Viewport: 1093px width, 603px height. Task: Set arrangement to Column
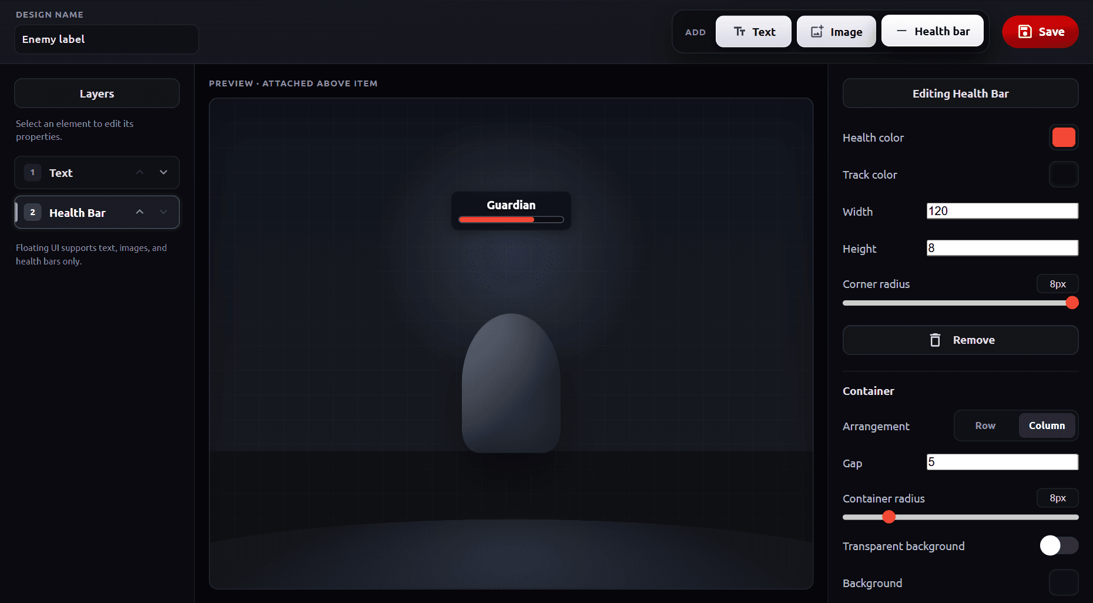point(1047,426)
